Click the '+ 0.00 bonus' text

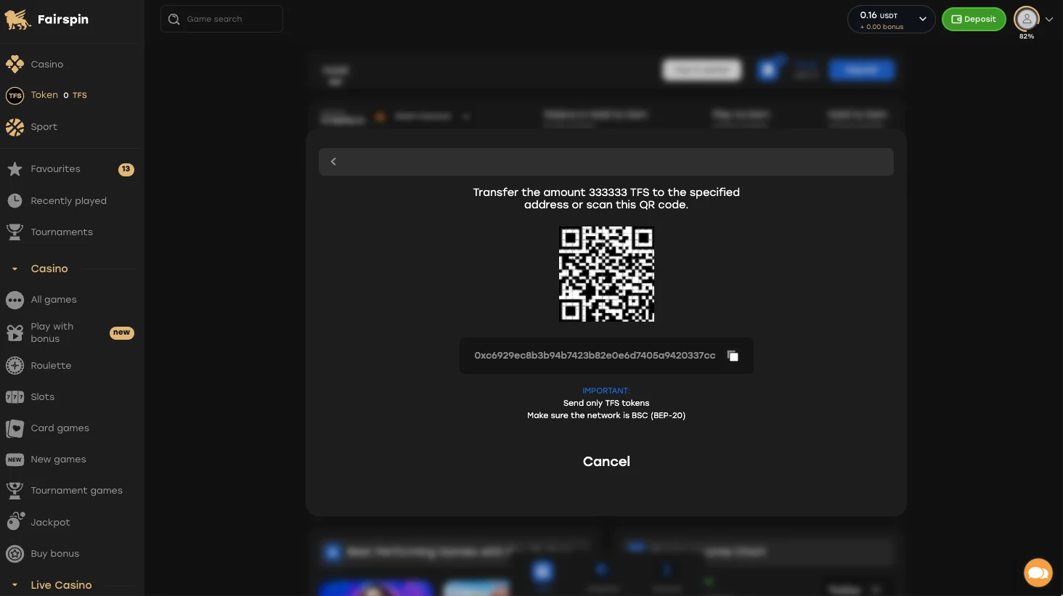[881, 27]
